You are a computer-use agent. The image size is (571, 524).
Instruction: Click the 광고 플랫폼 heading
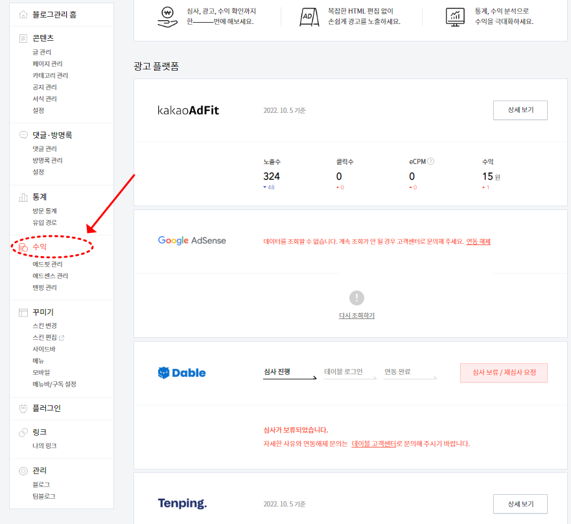click(x=156, y=66)
